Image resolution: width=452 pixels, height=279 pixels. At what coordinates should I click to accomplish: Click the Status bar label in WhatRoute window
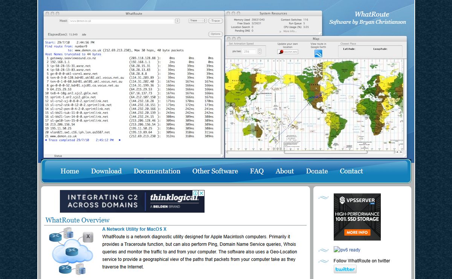pyautogui.click(x=58, y=156)
